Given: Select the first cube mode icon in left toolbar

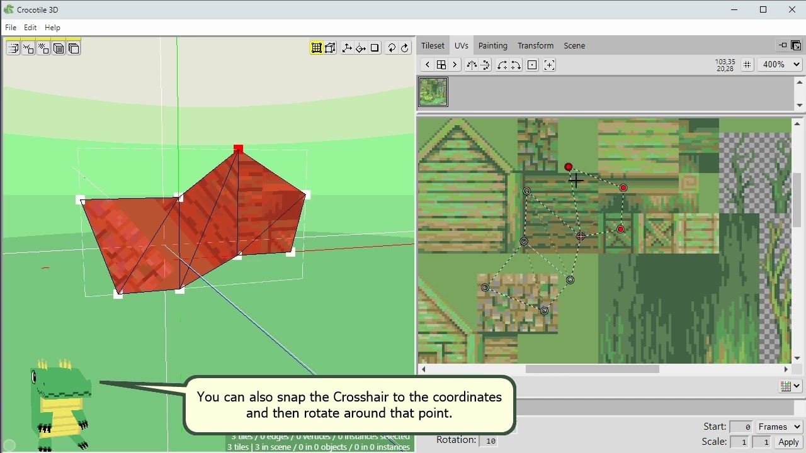Looking at the screenshot, I should [x=13, y=48].
